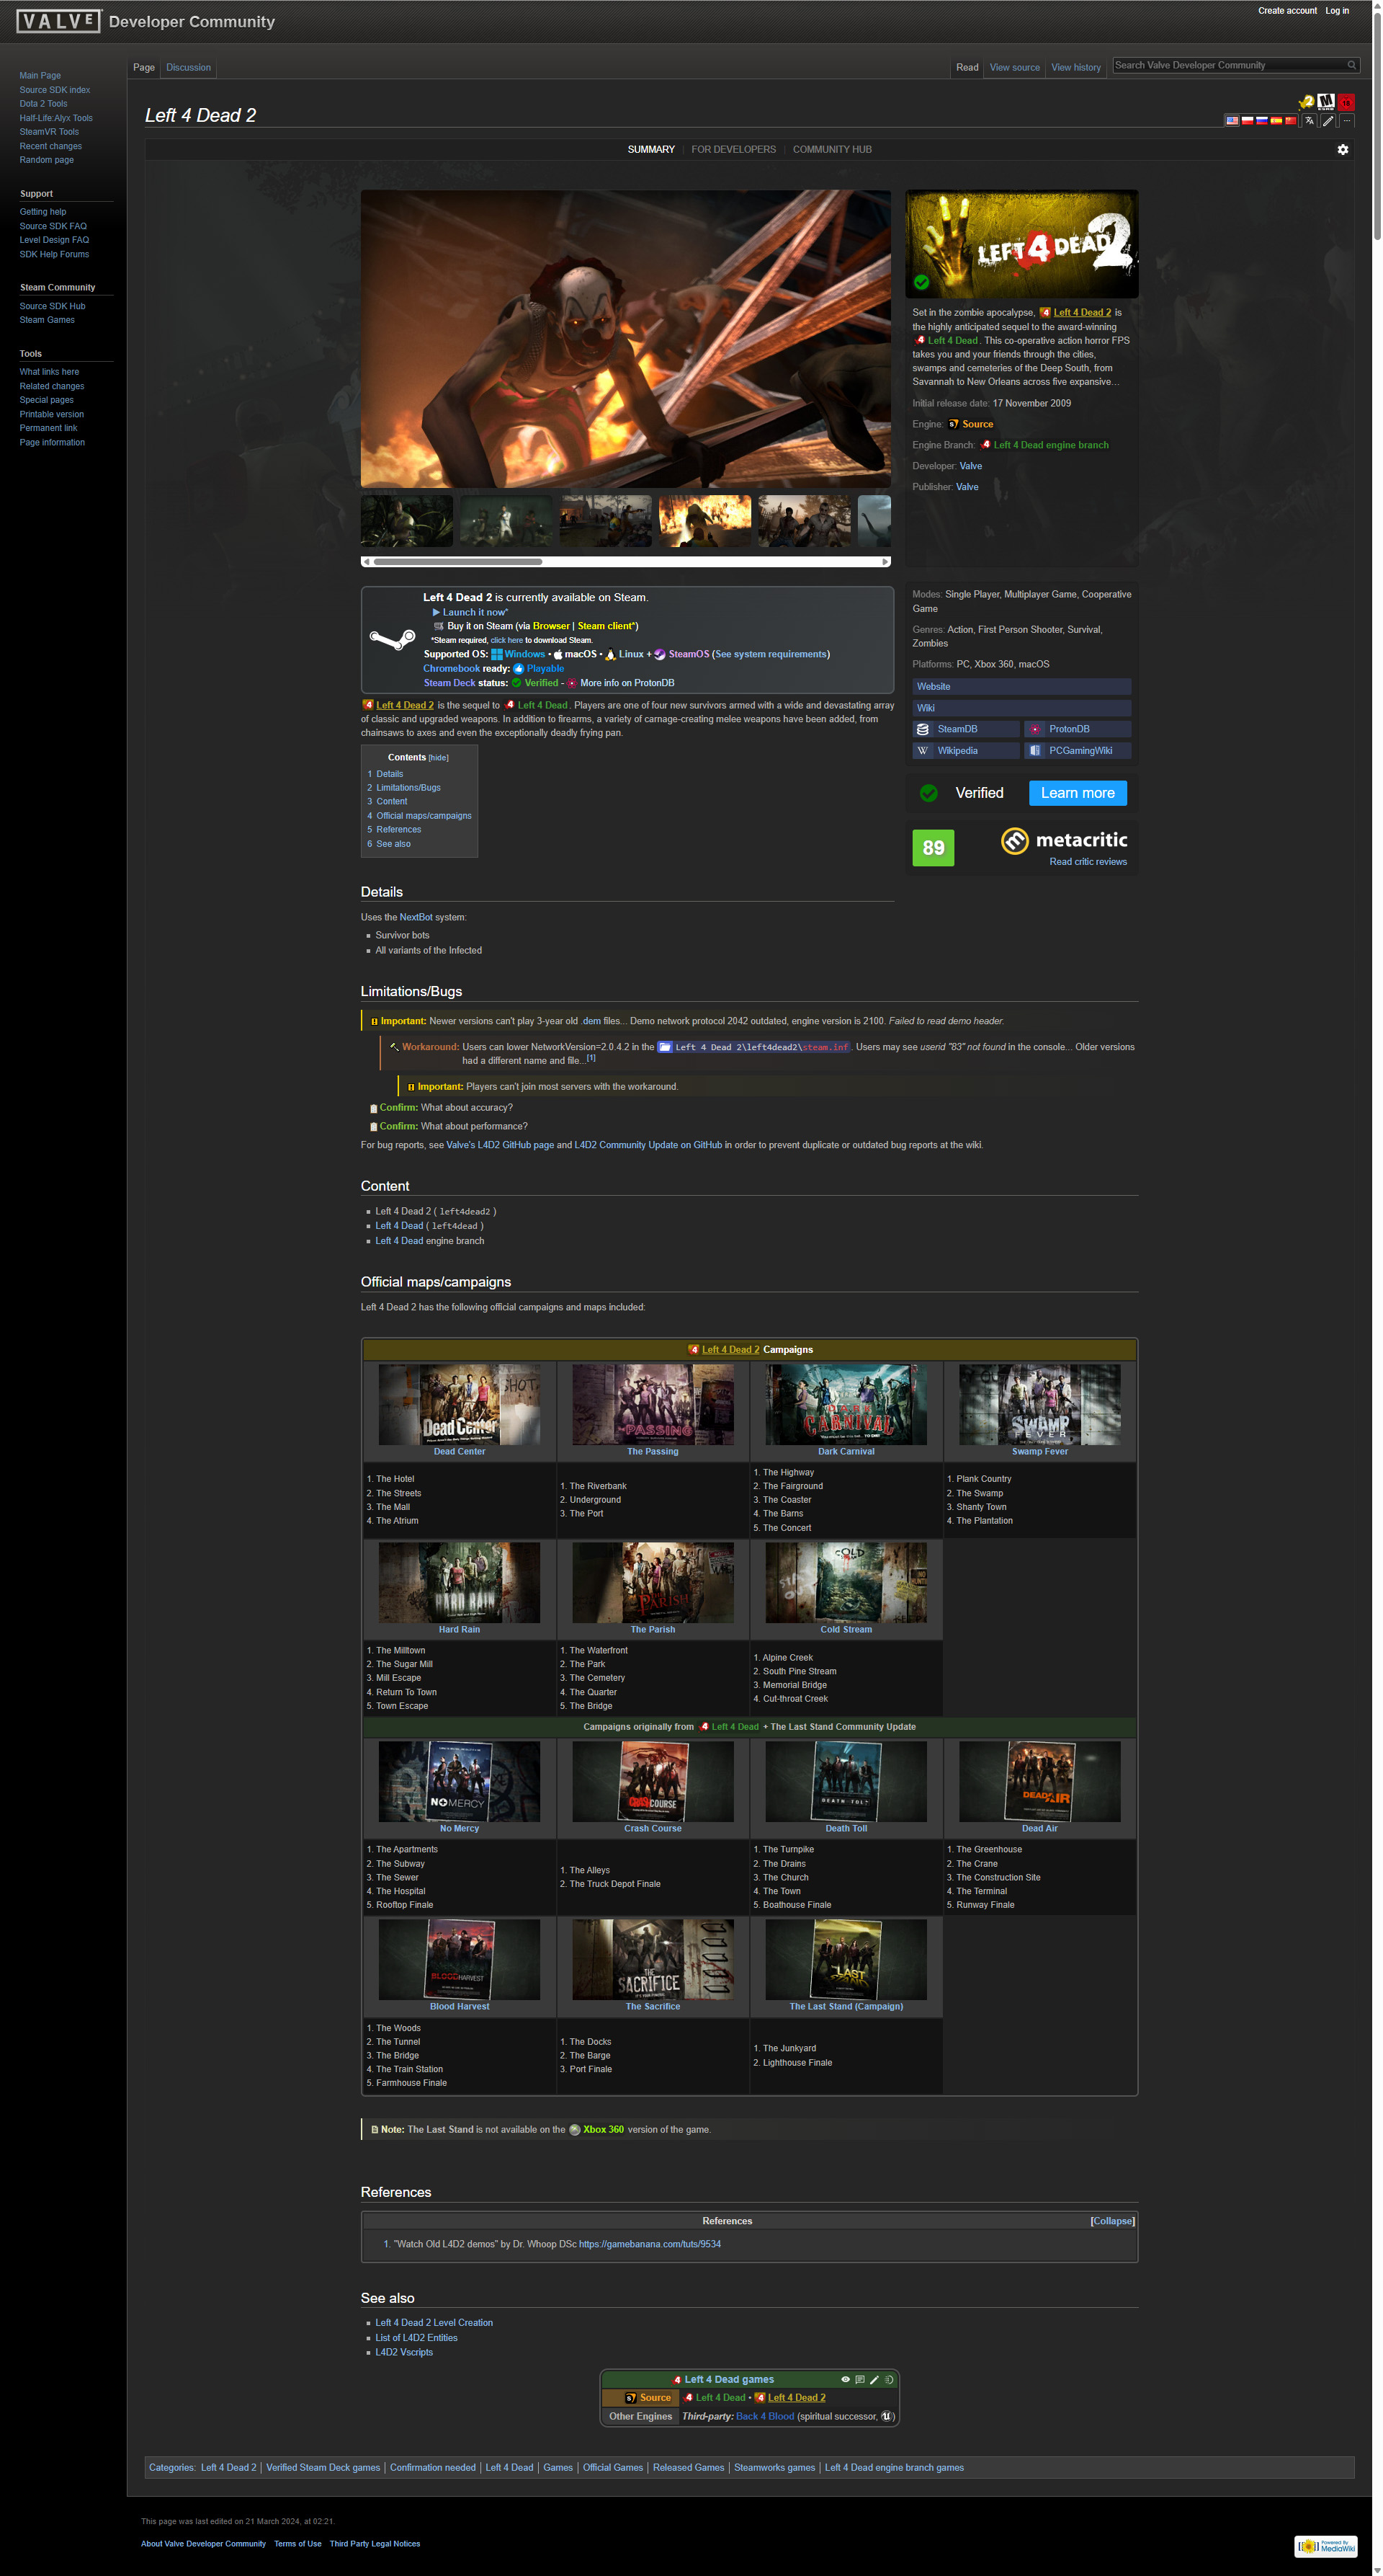Click the ESRB M rating icon
The width and height of the screenshot is (1383, 2576).
point(1326,102)
